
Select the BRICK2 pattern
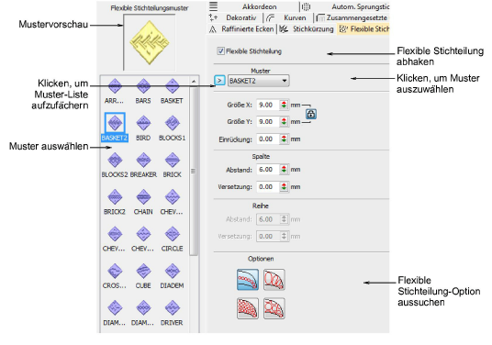(115, 197)
